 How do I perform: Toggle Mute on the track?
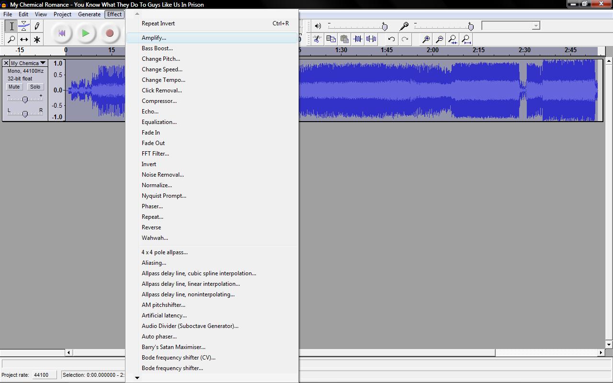(x=14, y=87)
